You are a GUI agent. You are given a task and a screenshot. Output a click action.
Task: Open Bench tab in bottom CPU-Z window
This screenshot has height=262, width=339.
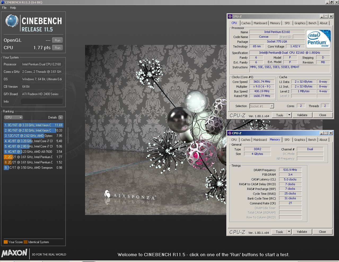[x=312, y=140]
